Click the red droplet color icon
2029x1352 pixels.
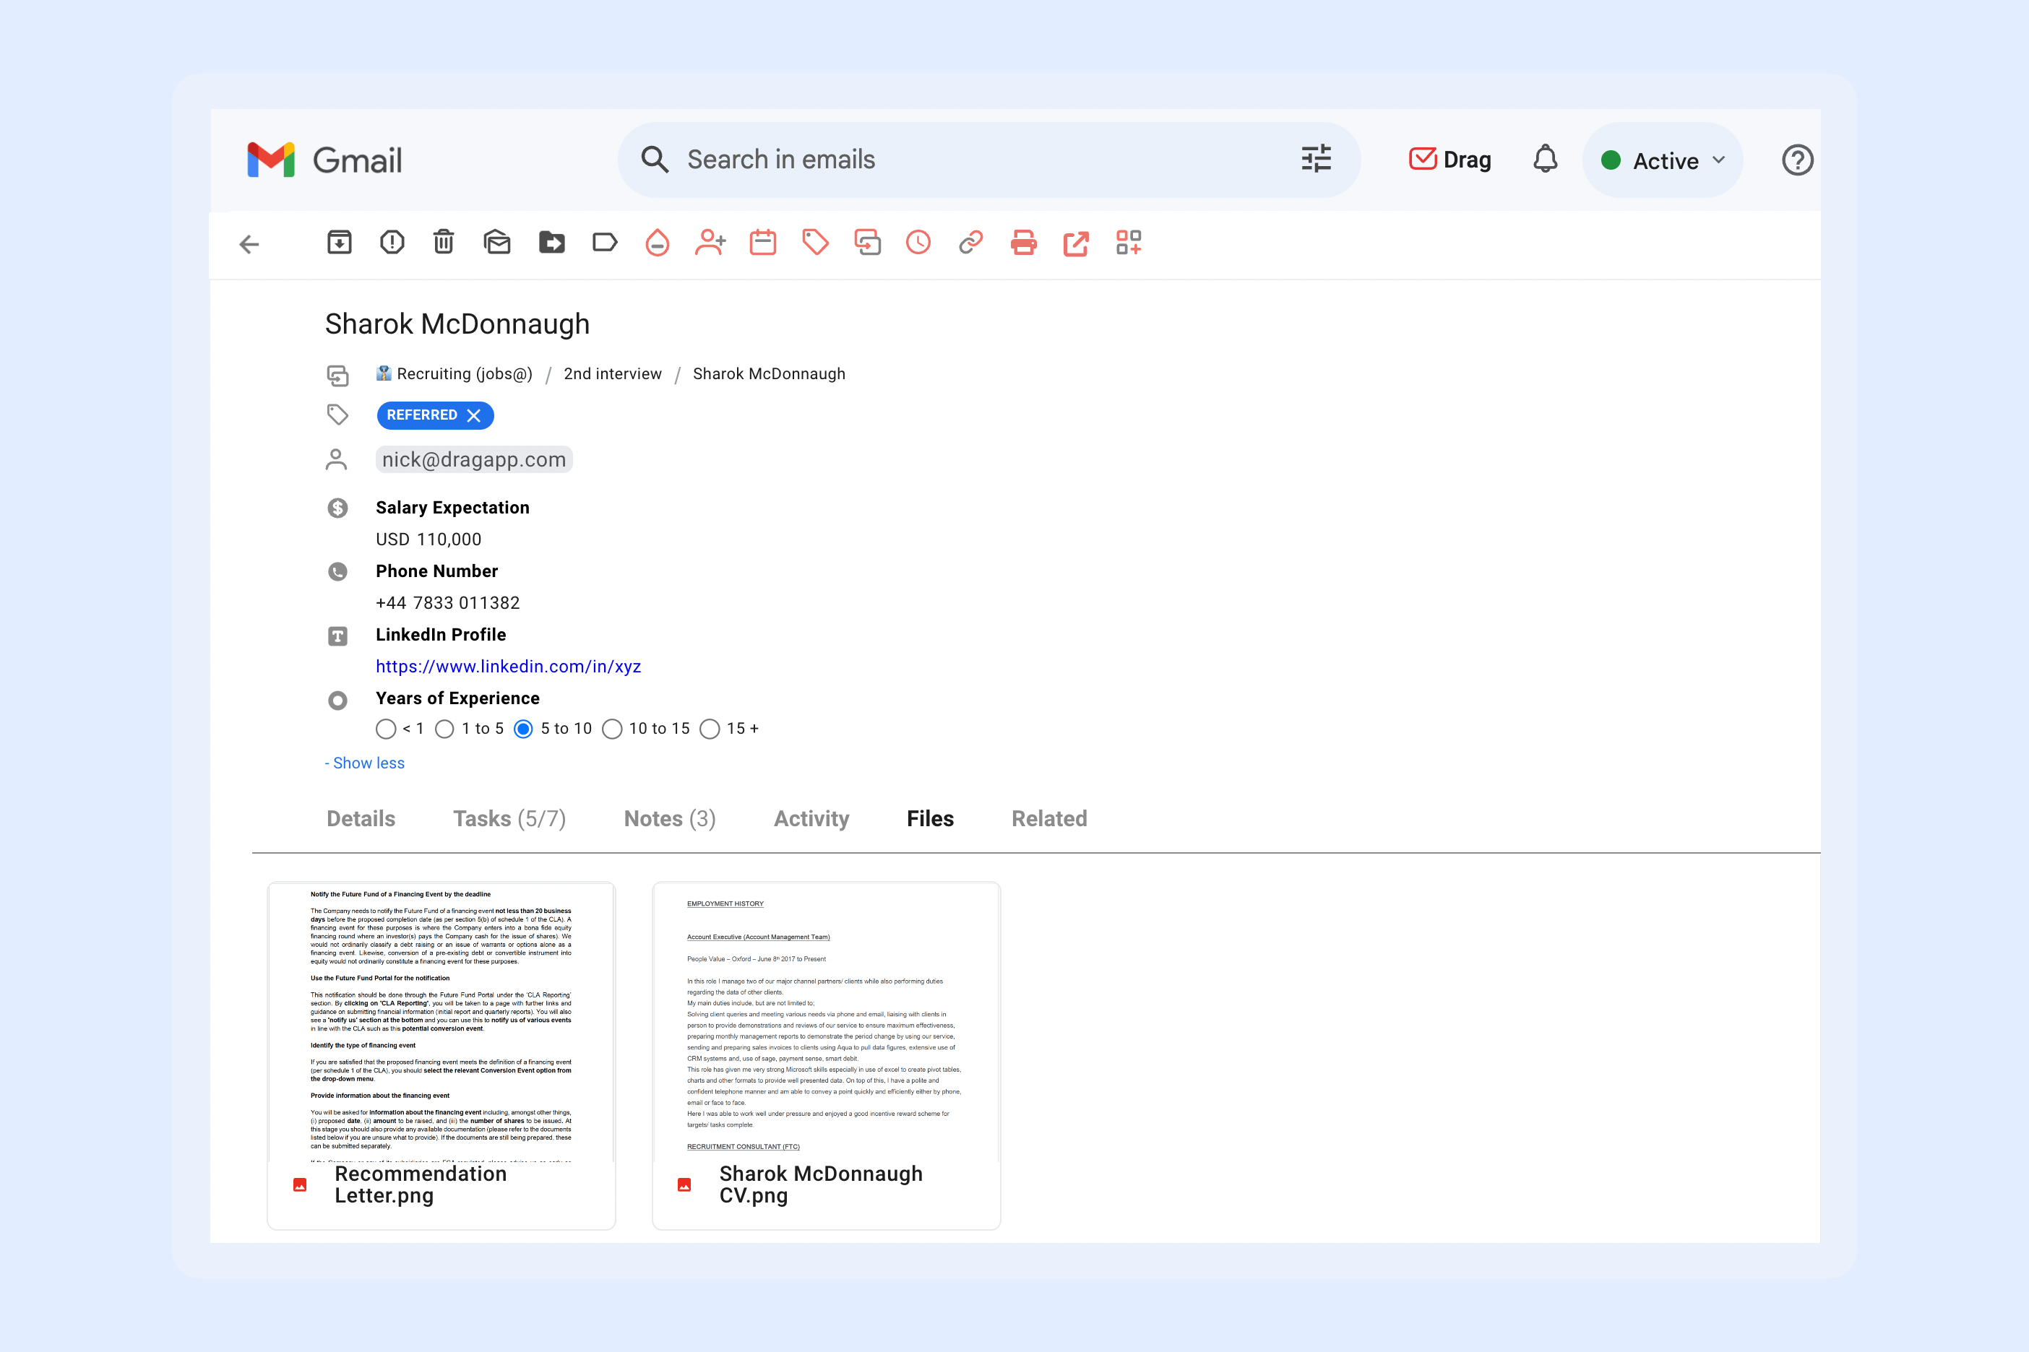658,243
